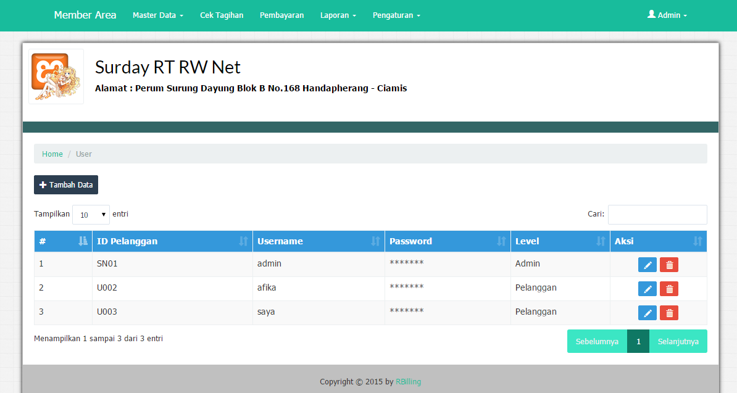Open the Pembayaran page
The height and width of the screenshot is (393, 737).
(281, 15)
